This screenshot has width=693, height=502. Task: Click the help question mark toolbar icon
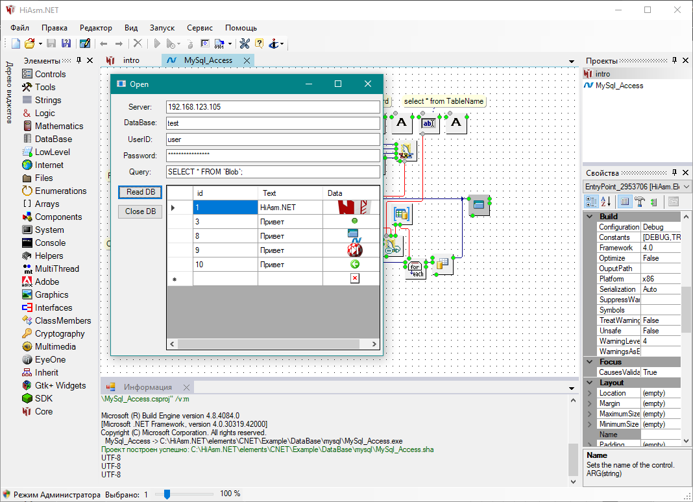259,43
